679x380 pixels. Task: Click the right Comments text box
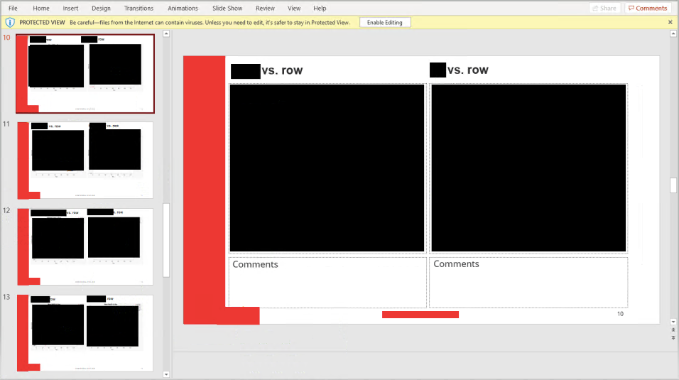pos(528,283)
